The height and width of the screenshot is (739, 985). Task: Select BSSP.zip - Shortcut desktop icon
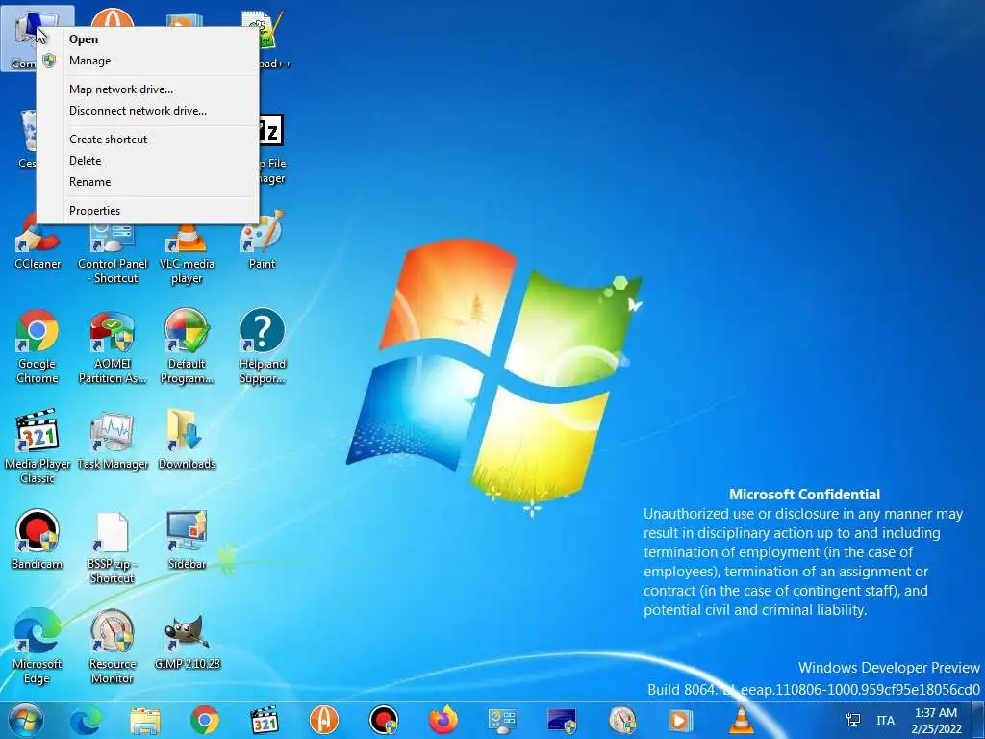click(x=113, y=548)
